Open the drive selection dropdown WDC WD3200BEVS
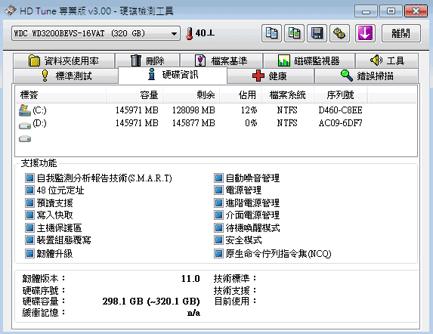433x334 pixels. tap(96, 33)
